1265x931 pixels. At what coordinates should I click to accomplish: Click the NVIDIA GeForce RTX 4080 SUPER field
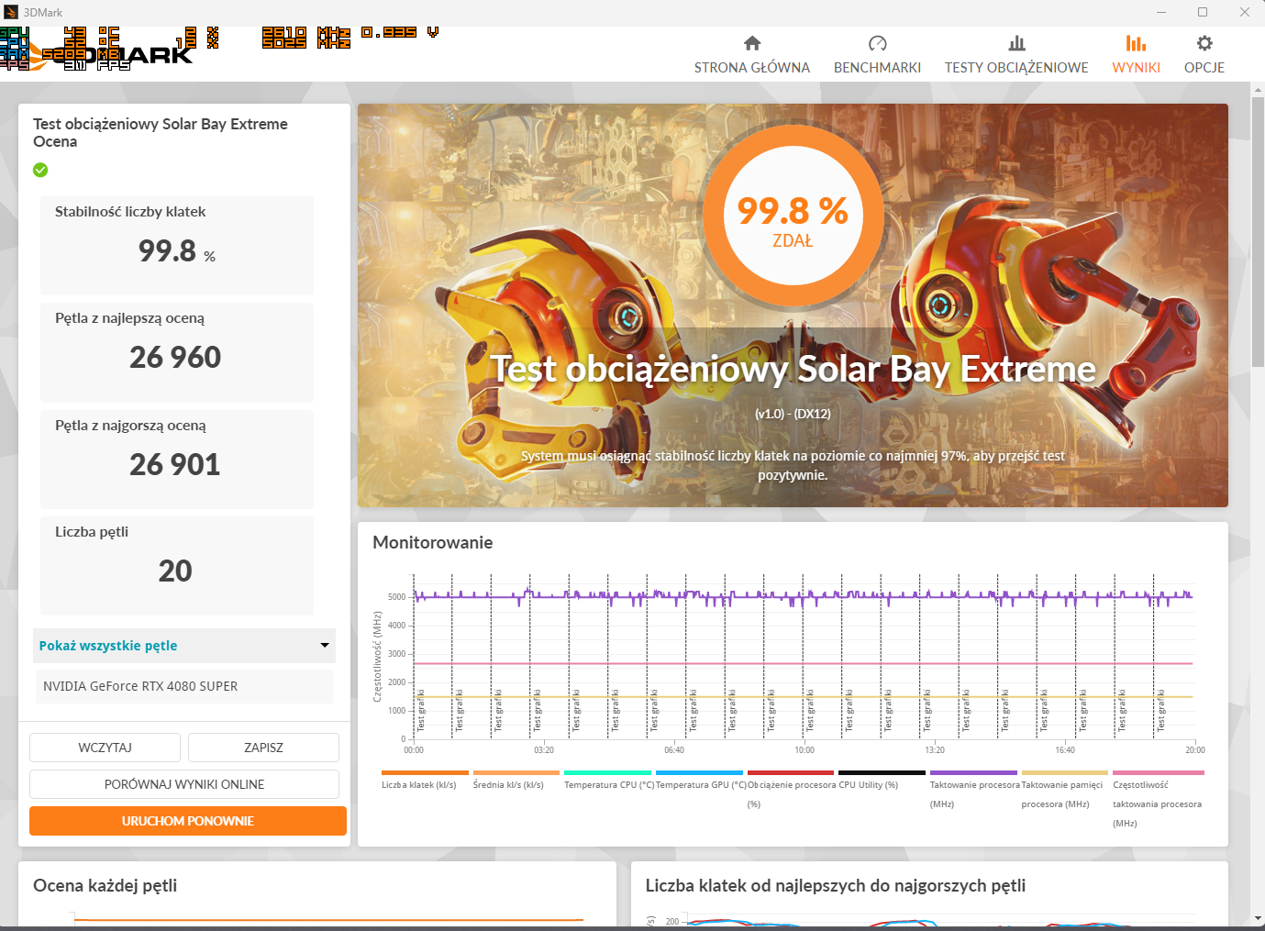click(x=183, y=686)
